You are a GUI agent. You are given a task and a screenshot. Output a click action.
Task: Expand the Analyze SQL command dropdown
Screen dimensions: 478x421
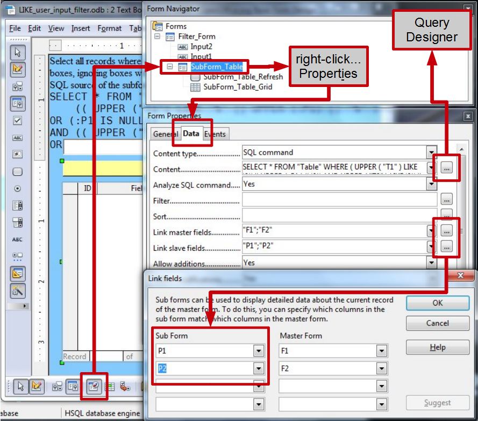(431, 184)
